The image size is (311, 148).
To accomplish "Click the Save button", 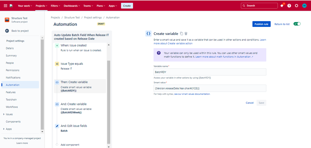I will [262, 103].
